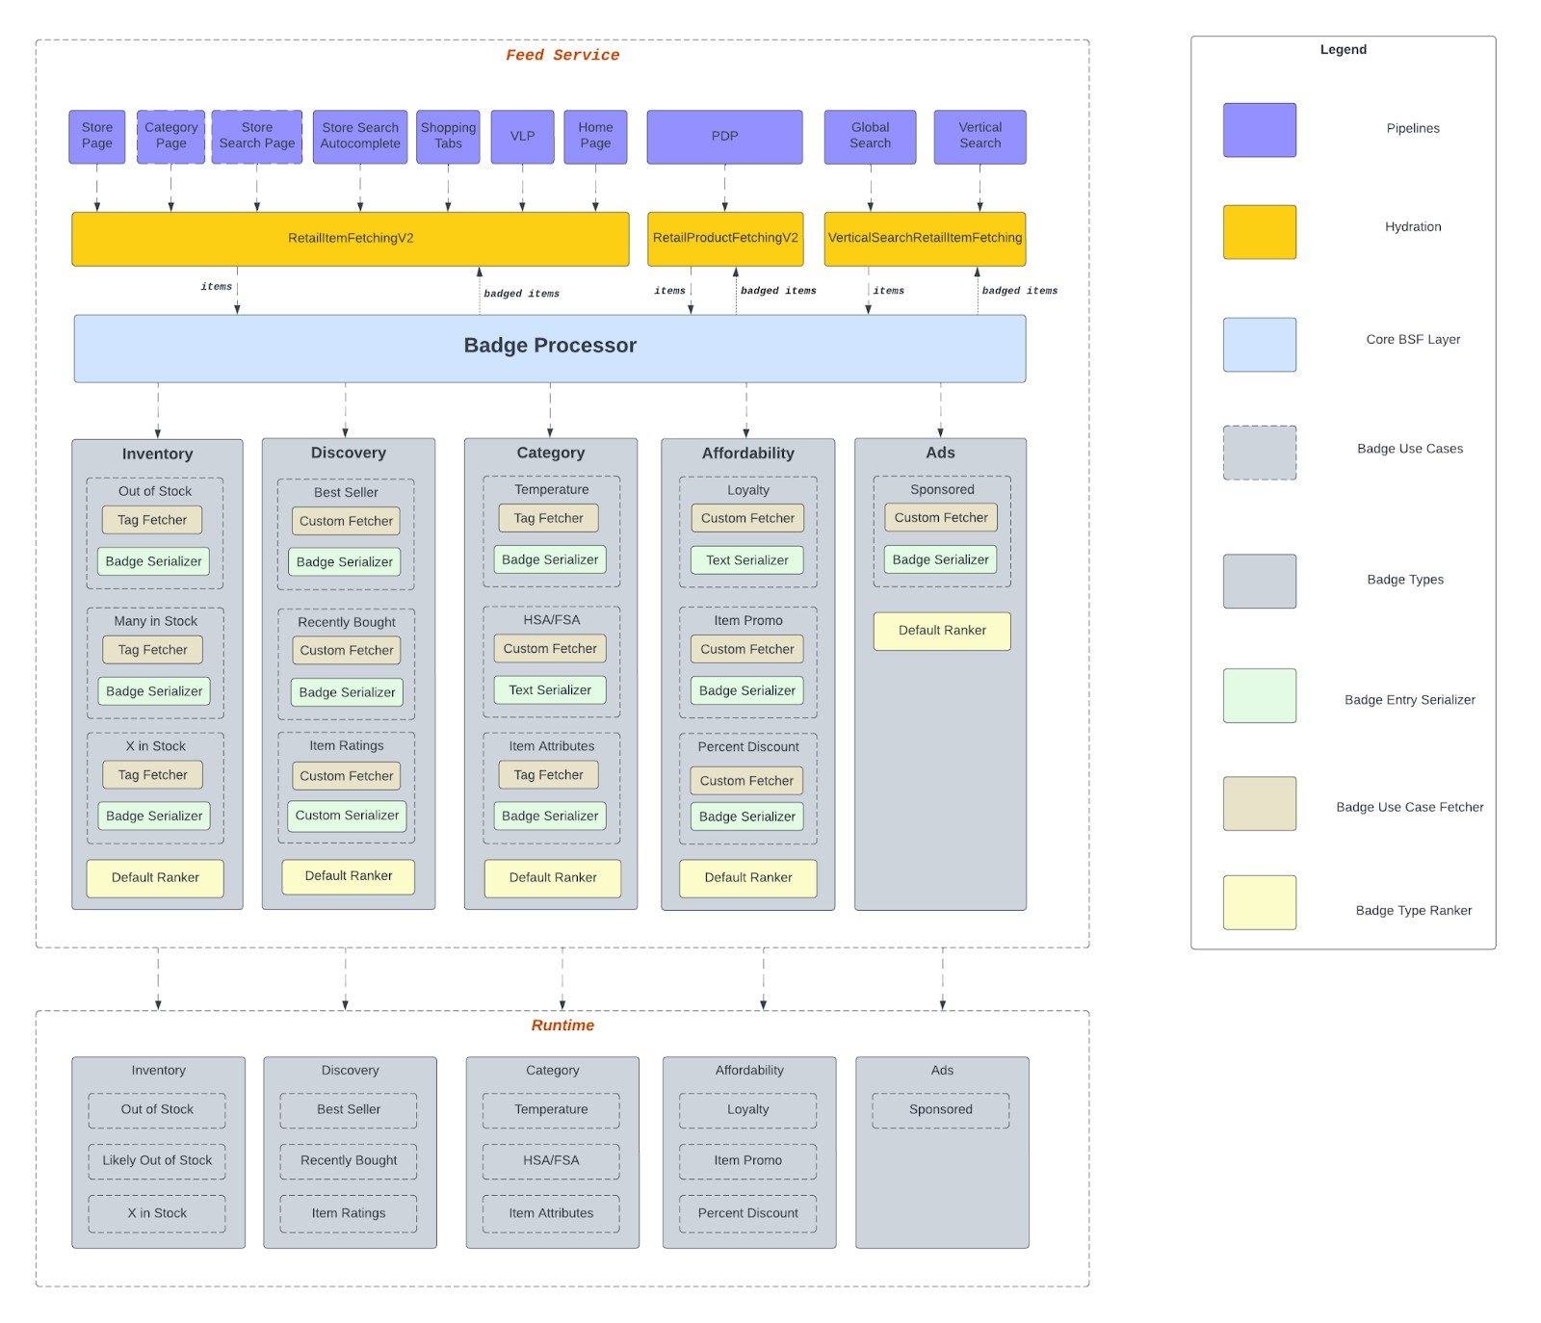The image size is (1541, 1323).
Task: Select the Custom Serializer box in Item Ratings
Action: [x=347, y=816]
